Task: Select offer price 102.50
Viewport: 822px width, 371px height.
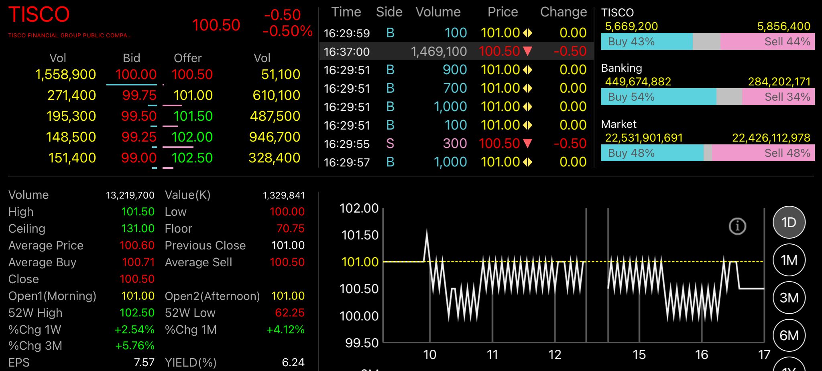Action: point(192,158)
